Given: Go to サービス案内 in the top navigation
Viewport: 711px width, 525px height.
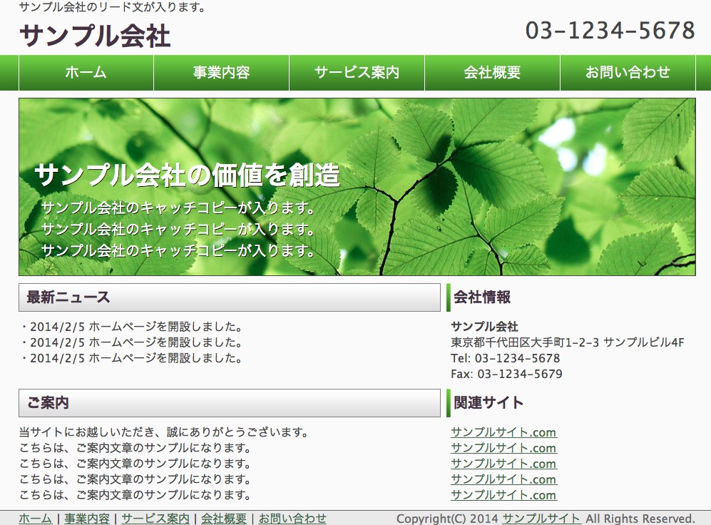Looking at the screenshot, I should click(357, 73).
